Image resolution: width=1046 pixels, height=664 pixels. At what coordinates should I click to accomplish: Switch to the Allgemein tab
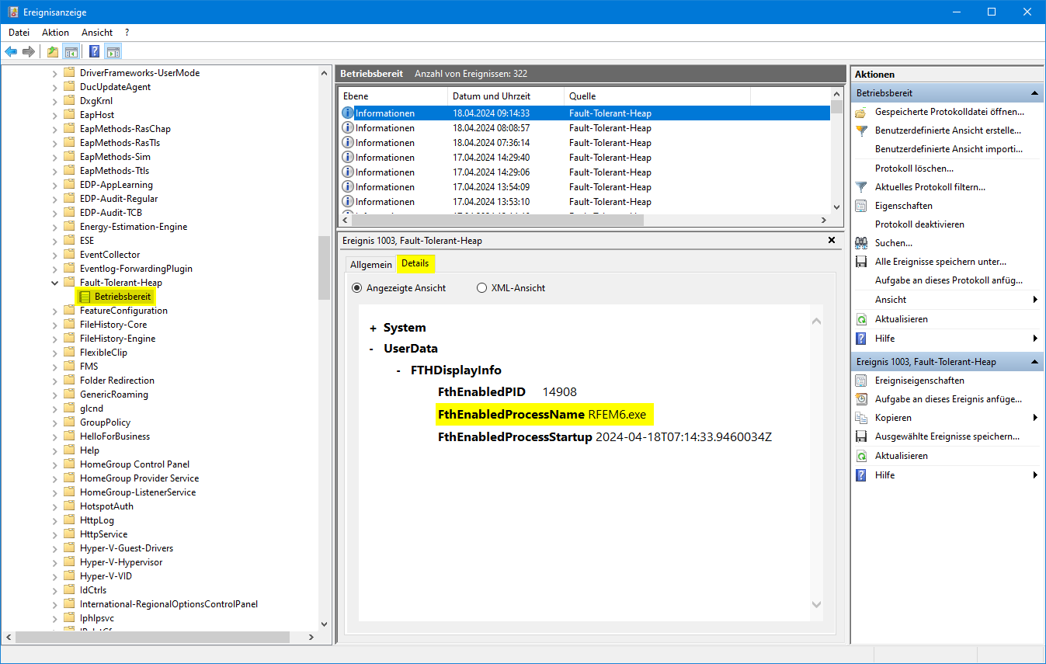click(371, 265)
